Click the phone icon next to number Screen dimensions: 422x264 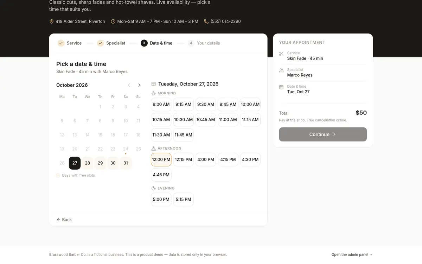pyautogui.click(x=206, y=21)
